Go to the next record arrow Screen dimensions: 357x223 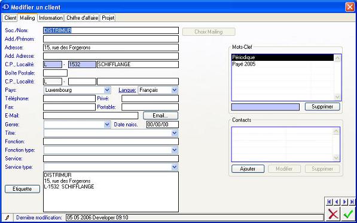(x=344, y=202)
